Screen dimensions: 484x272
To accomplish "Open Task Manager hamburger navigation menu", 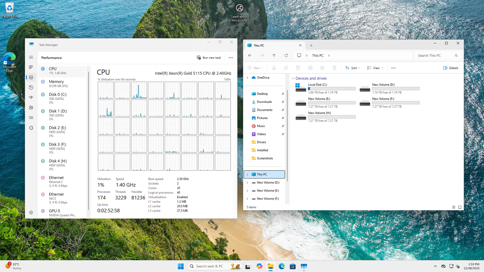I will pyautogui.click(x=31, y=57).
